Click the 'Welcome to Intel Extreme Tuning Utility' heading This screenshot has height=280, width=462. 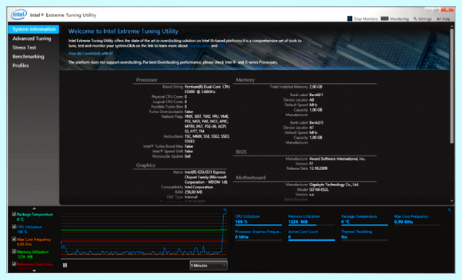pos(123,32)
